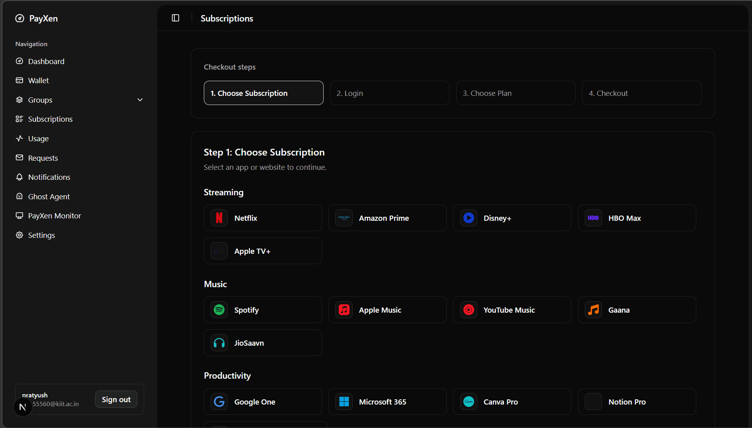The image size is (752, 428).
Task: Click the Wallet card icon
Action: coord(20,80)
